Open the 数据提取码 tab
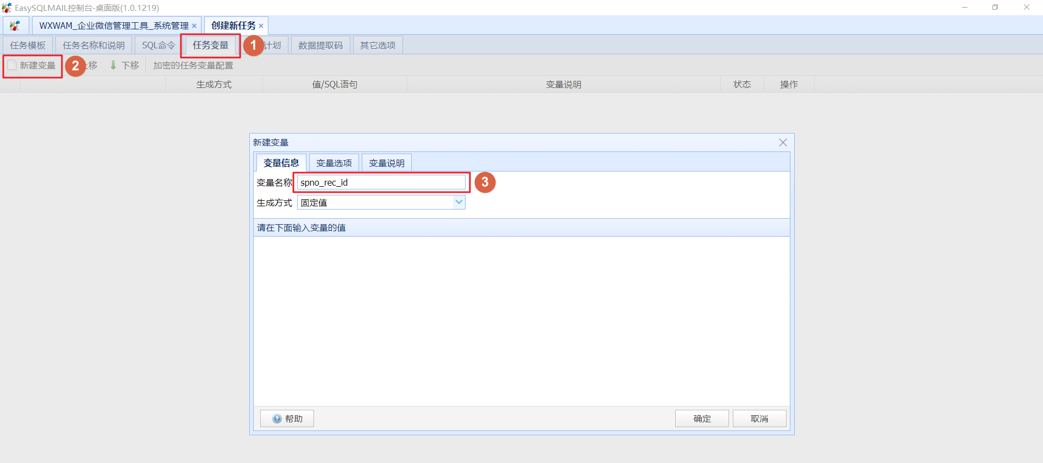The height and width of the screenshot is (463, 1043). tap(320, 46)
